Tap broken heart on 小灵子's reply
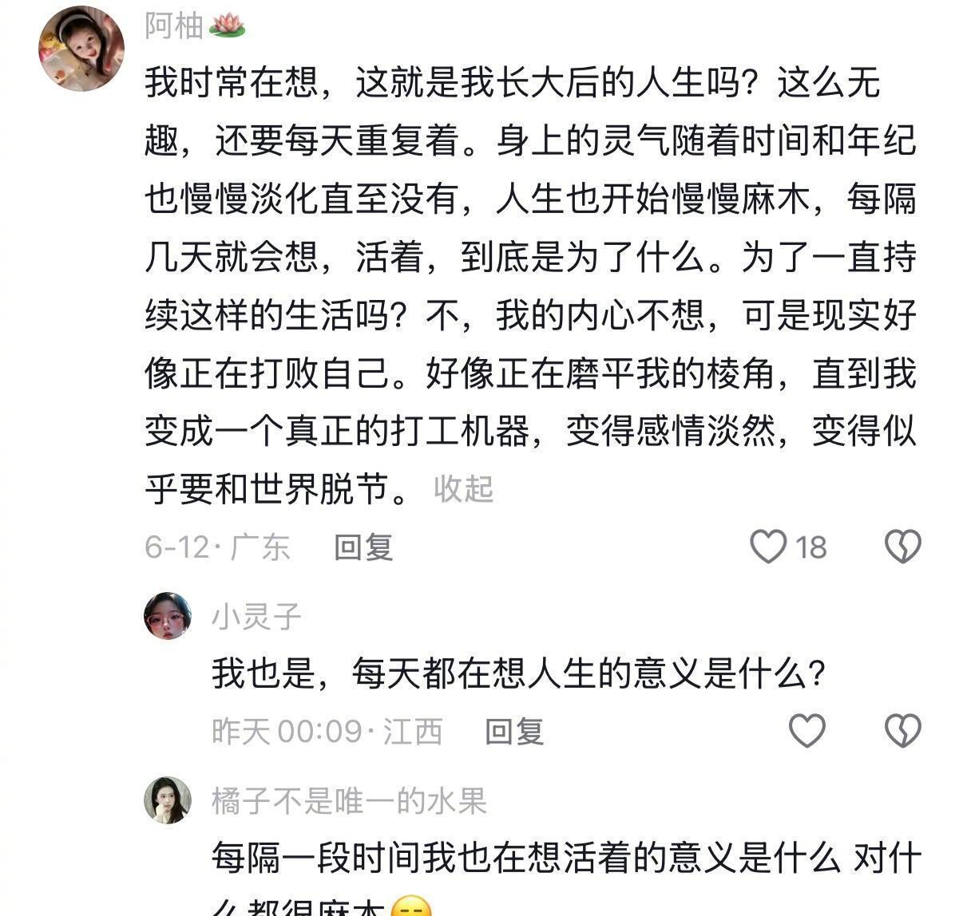963x916 pixels. 902,730
